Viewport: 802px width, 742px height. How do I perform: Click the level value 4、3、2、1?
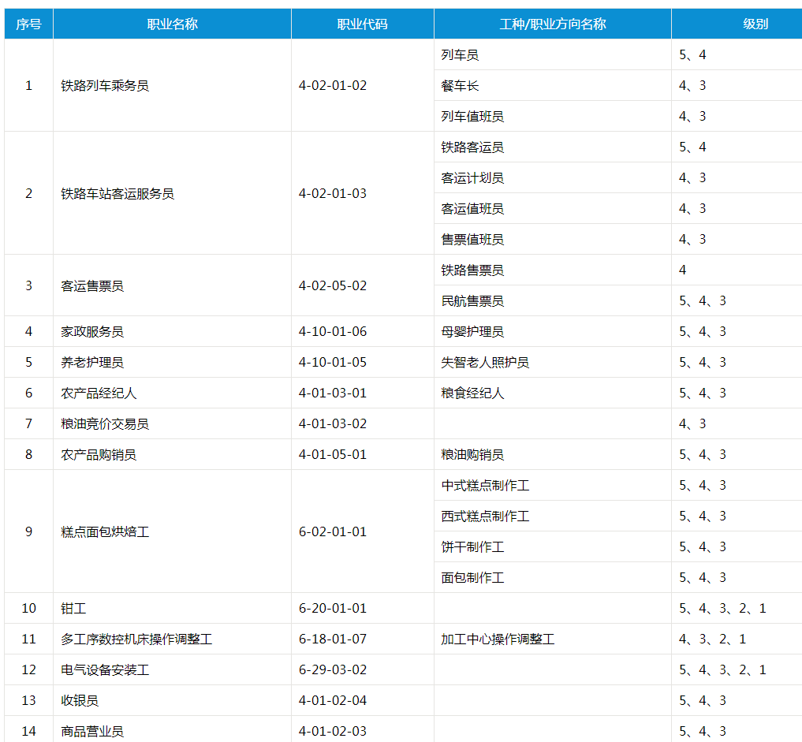[x=712, y=639]
